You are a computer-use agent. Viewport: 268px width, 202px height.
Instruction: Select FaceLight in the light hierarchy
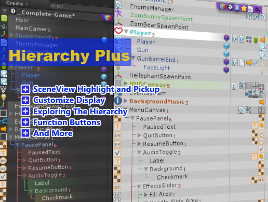[157, 68]
